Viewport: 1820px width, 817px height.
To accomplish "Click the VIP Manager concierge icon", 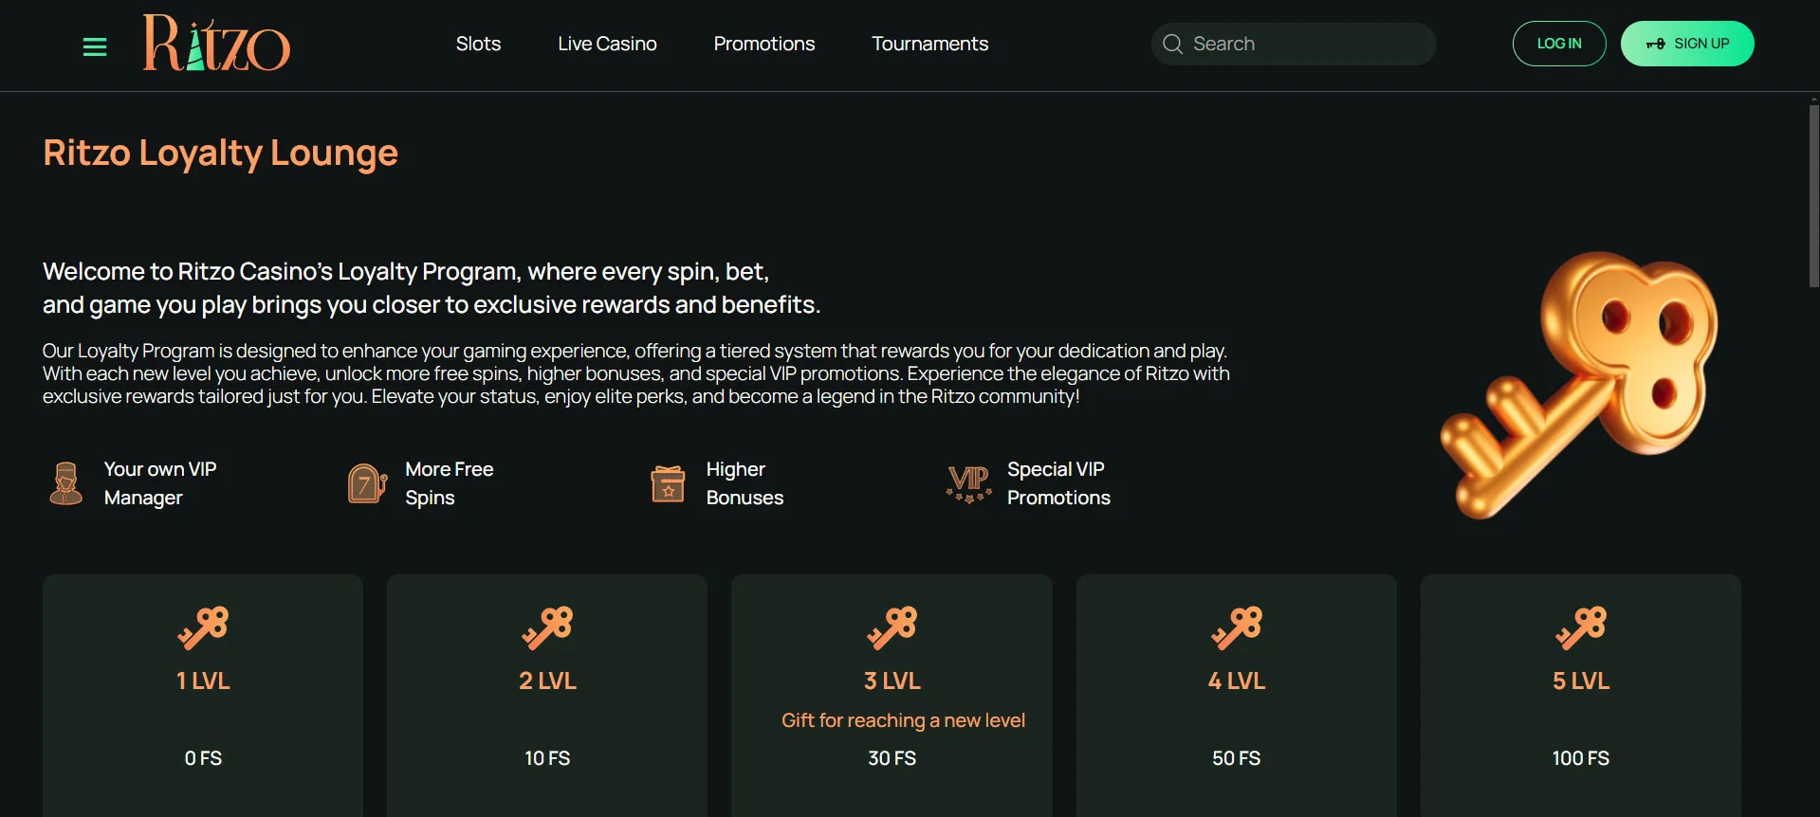I will tap(65, 483).
